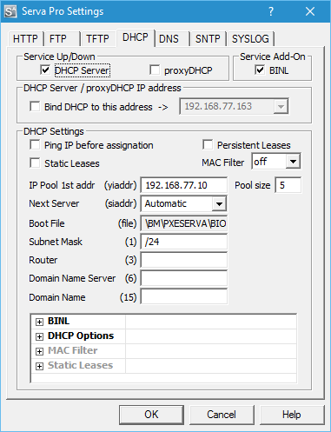Expand the BINL tree node

point(40,322)
